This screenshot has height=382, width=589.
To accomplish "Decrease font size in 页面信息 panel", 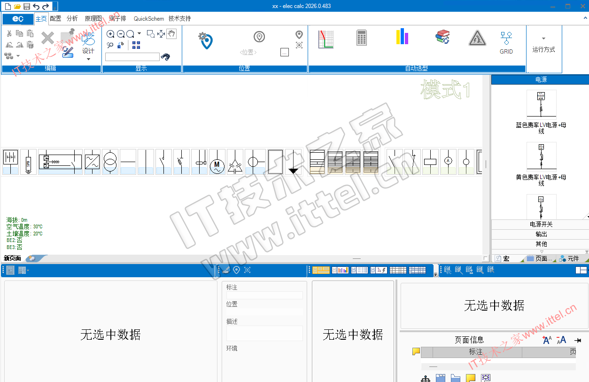I will 561,340.
